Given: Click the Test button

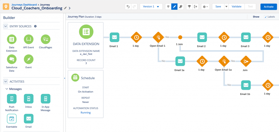Looking at the screenshot, I should click(x=250, y=7).
